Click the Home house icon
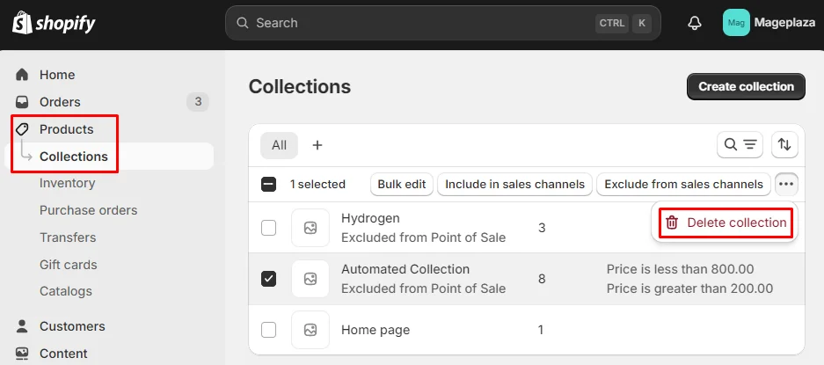 click(22, 75)
